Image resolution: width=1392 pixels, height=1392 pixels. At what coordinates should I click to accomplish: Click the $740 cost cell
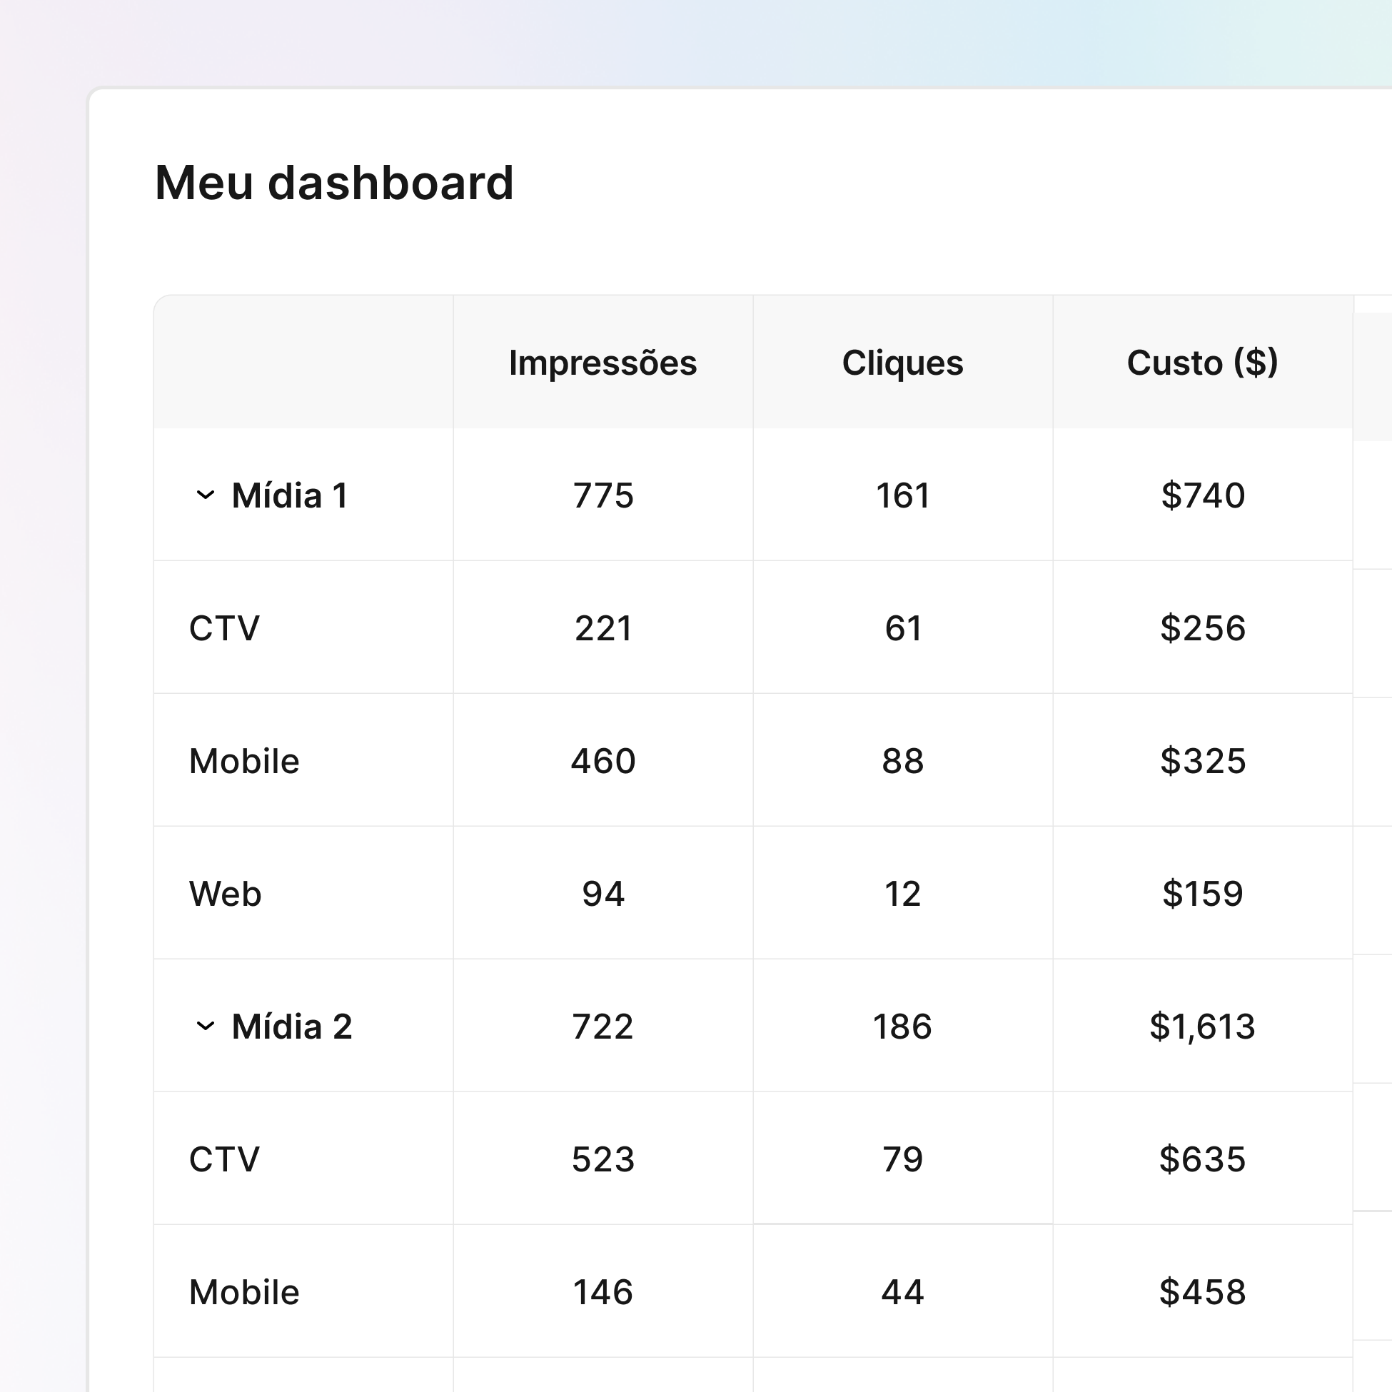1203,495
